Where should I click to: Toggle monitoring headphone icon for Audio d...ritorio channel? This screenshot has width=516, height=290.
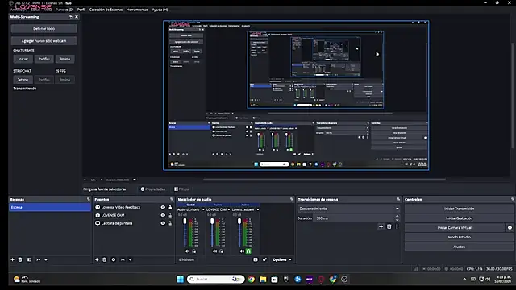pyautogui.click(x=194, y=251)
